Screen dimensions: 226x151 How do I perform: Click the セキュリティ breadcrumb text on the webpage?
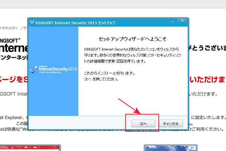[x=10, y=28]
